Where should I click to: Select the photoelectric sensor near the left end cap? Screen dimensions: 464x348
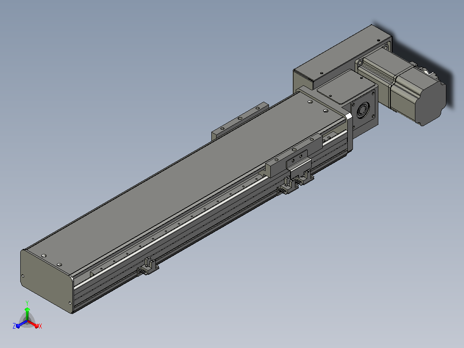point(148,266)
